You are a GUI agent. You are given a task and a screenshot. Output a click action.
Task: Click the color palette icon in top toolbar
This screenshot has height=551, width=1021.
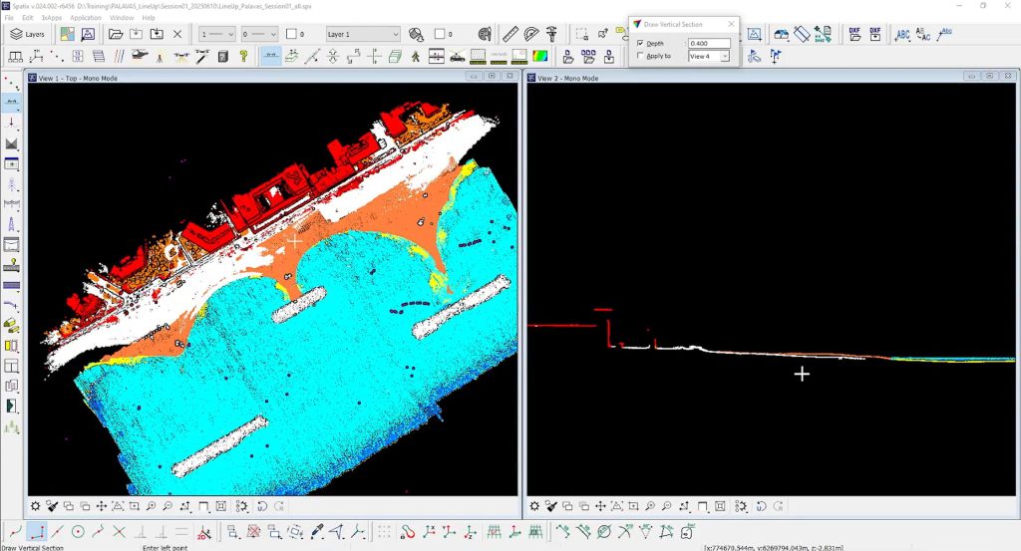point(485,34)
